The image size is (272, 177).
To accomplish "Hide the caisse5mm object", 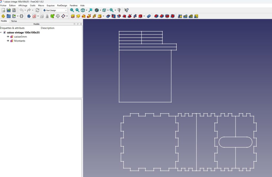I will point(8,37).
